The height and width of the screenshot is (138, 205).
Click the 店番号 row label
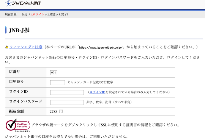click(x=15, y=72)
